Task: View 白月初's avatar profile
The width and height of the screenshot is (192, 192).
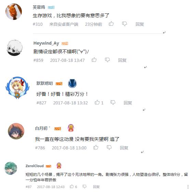Action: click(x=16, y=131)
